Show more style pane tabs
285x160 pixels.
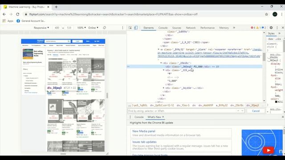(x=279, y=34)
